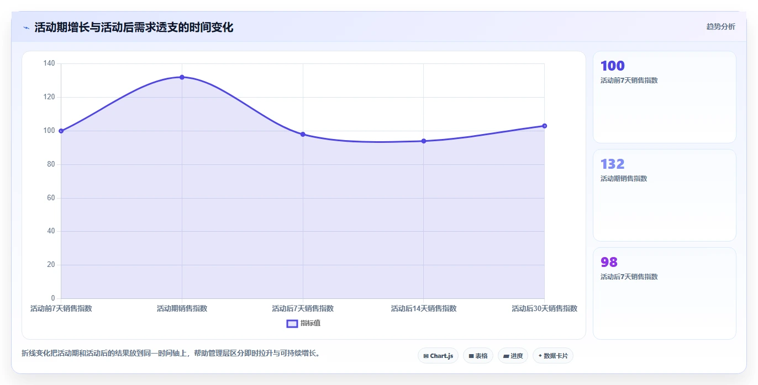Image resolution: width=758 pixels, height=385 pixels.
Task: Click x-axis label 活动后7天销售指数
Action: point(303,308)
